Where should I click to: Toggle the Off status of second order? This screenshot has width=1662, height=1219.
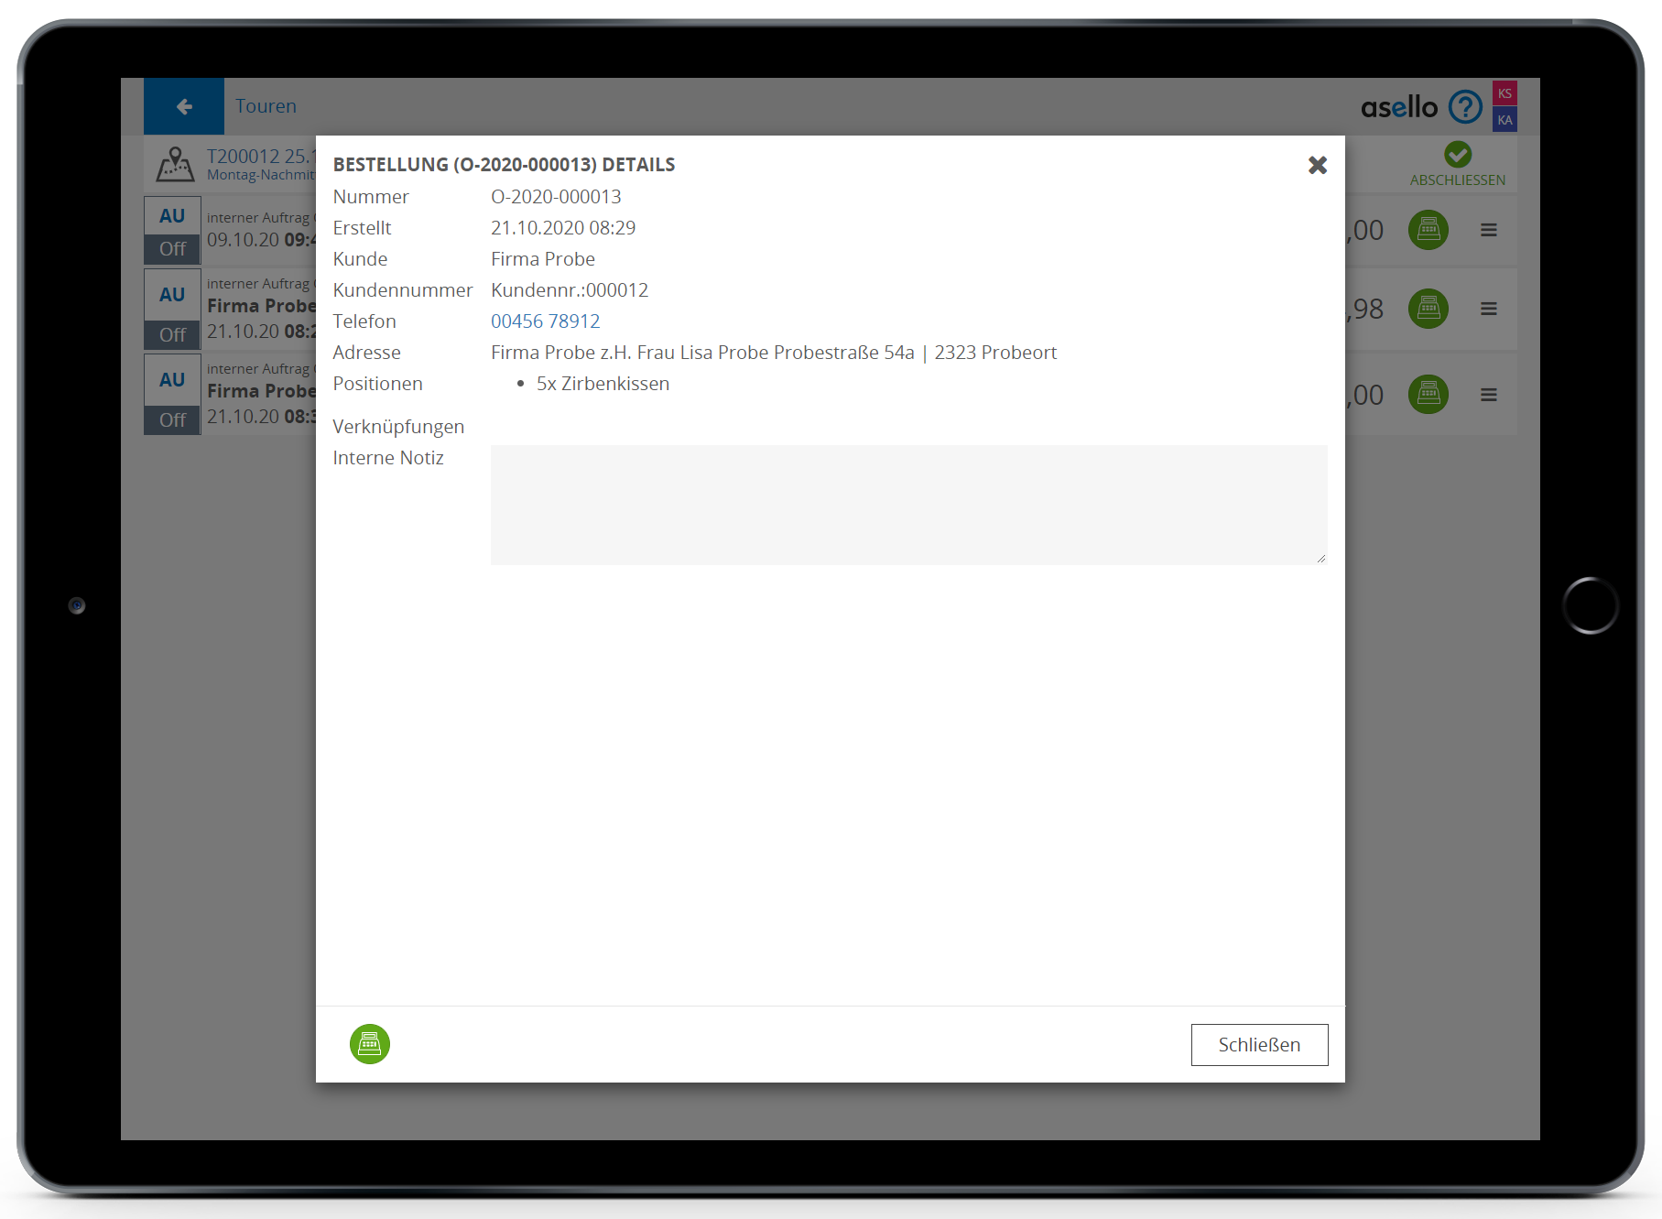pyautogui.click(x=172, y=335)
